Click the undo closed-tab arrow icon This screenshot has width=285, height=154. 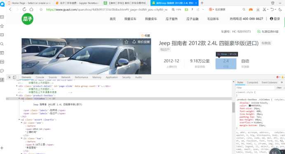(x=272, y=9)
